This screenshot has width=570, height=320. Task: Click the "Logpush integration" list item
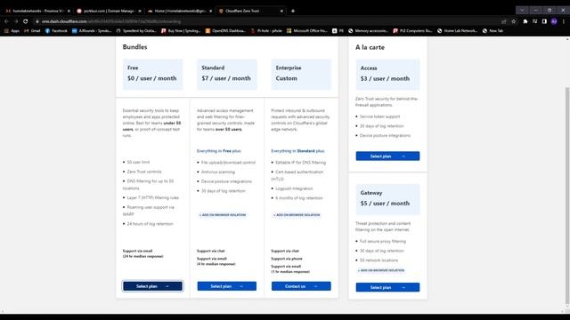[x=294, y=188]
